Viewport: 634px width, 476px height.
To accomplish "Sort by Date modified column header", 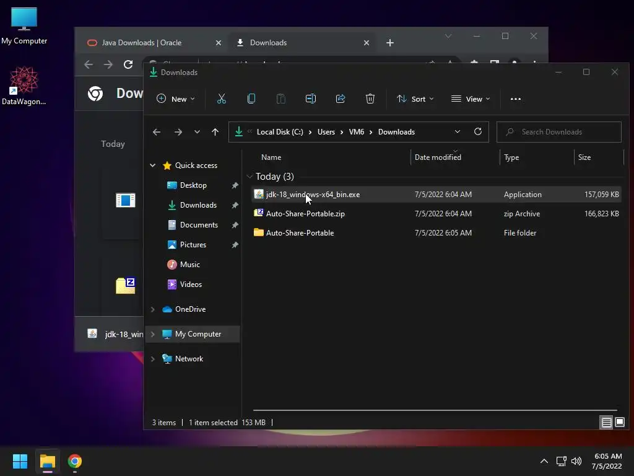I will (x=438, y=157).
